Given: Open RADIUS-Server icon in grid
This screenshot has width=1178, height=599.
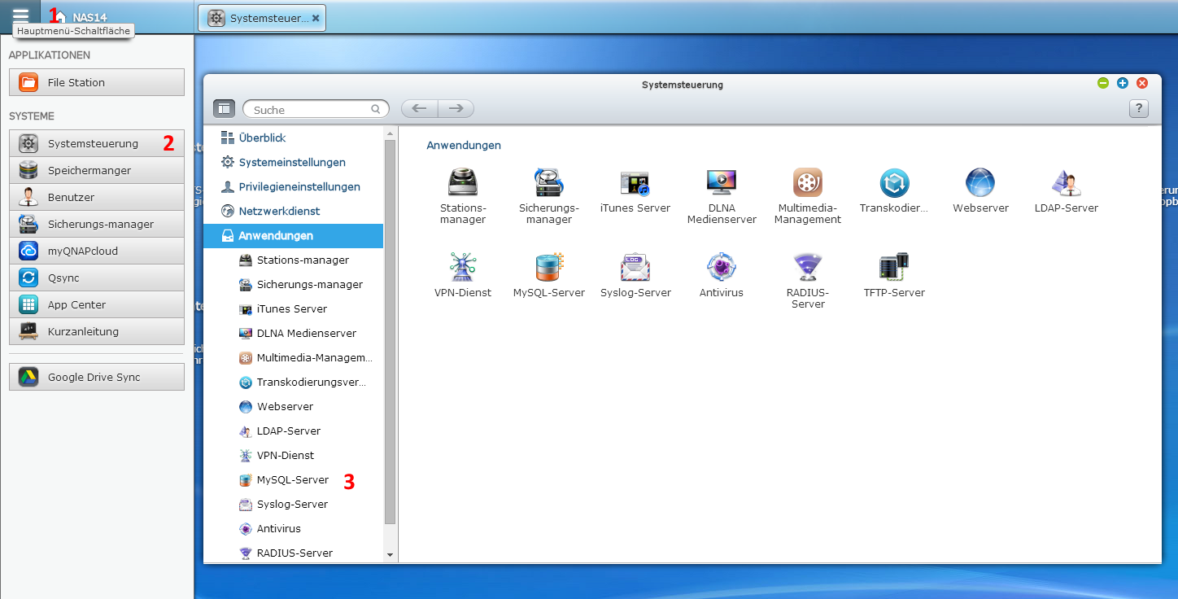Looking at the screenshot, I should 808,267.
